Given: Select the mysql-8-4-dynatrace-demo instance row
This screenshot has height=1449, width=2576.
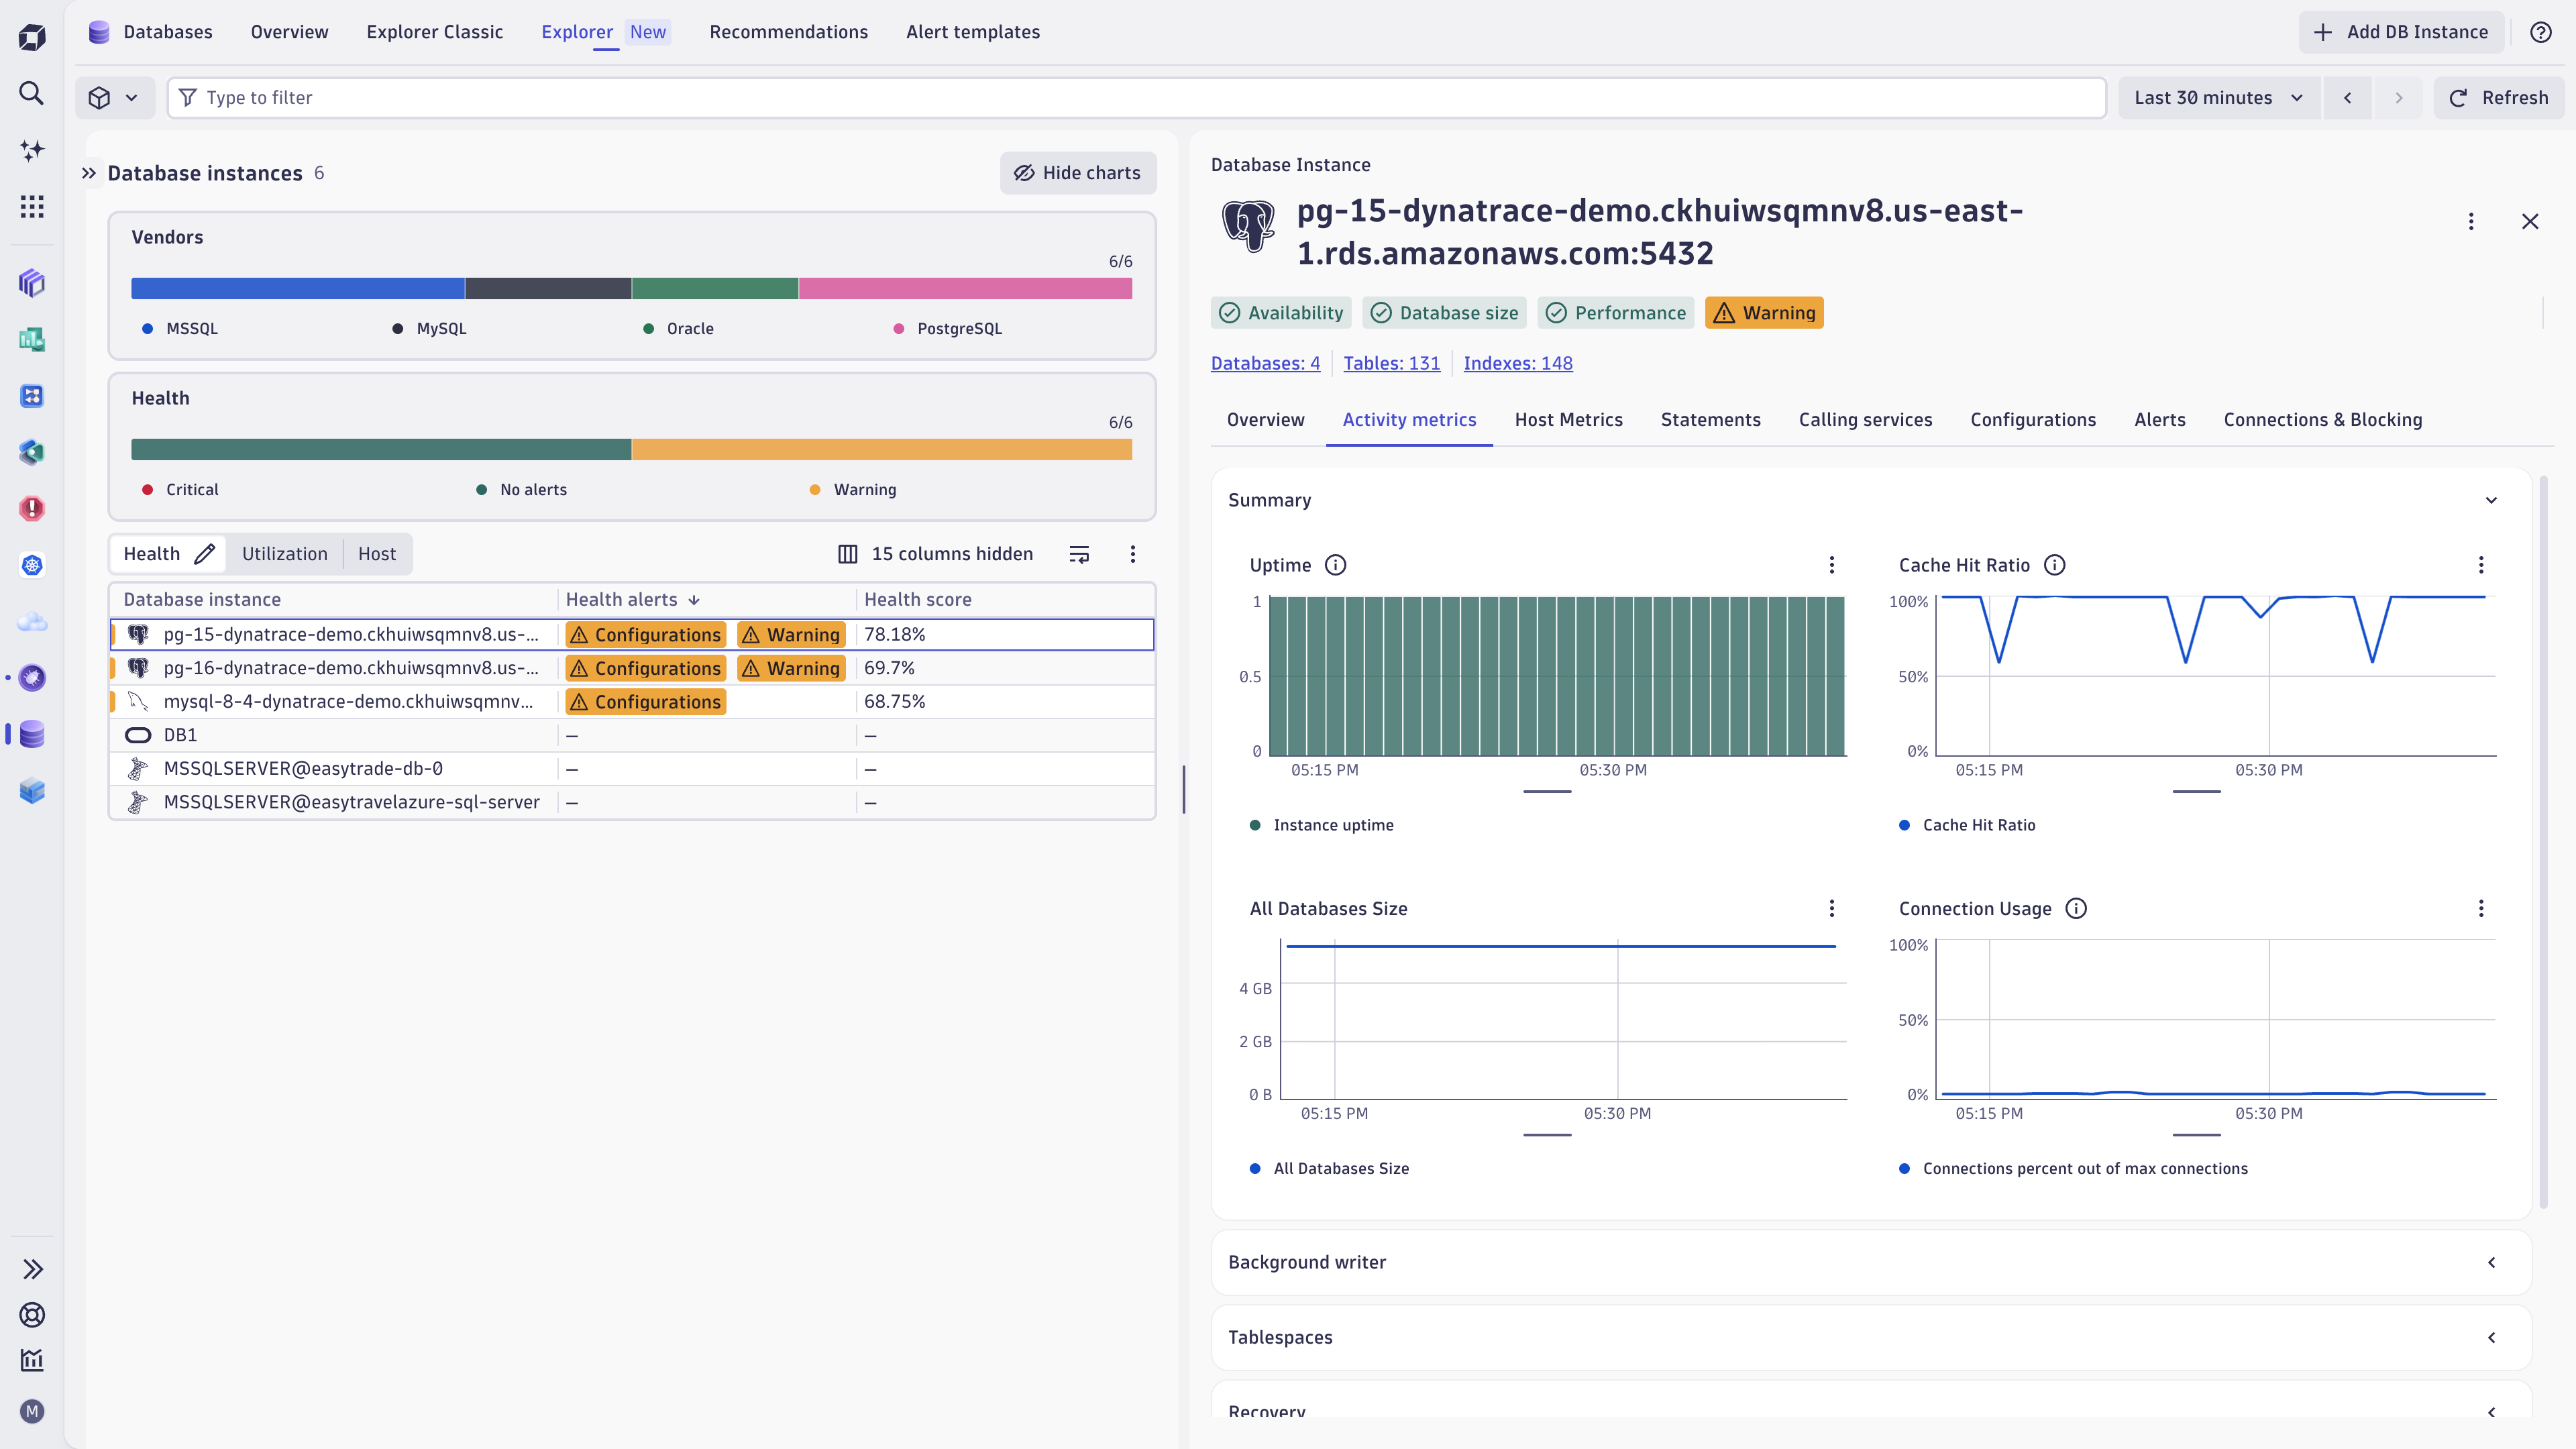Looking at the screenshot, I should (632, 702).
